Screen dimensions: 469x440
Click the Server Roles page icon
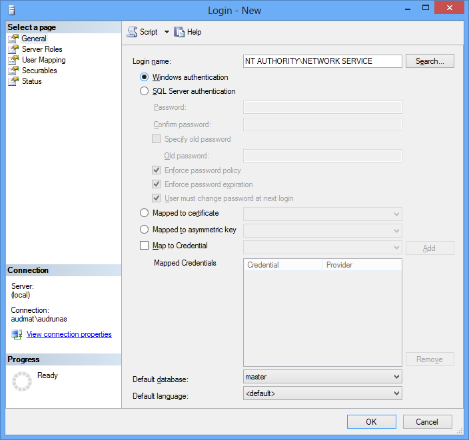pos(13,49)
